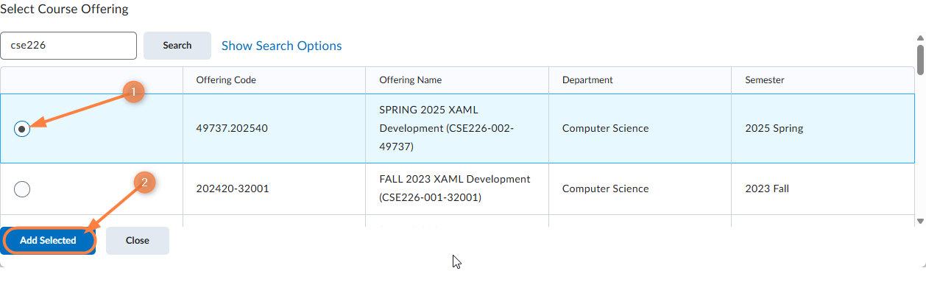926x282 pixels.
Task: Click the orange step 2 annotation marker
Action: coord(145,183)
